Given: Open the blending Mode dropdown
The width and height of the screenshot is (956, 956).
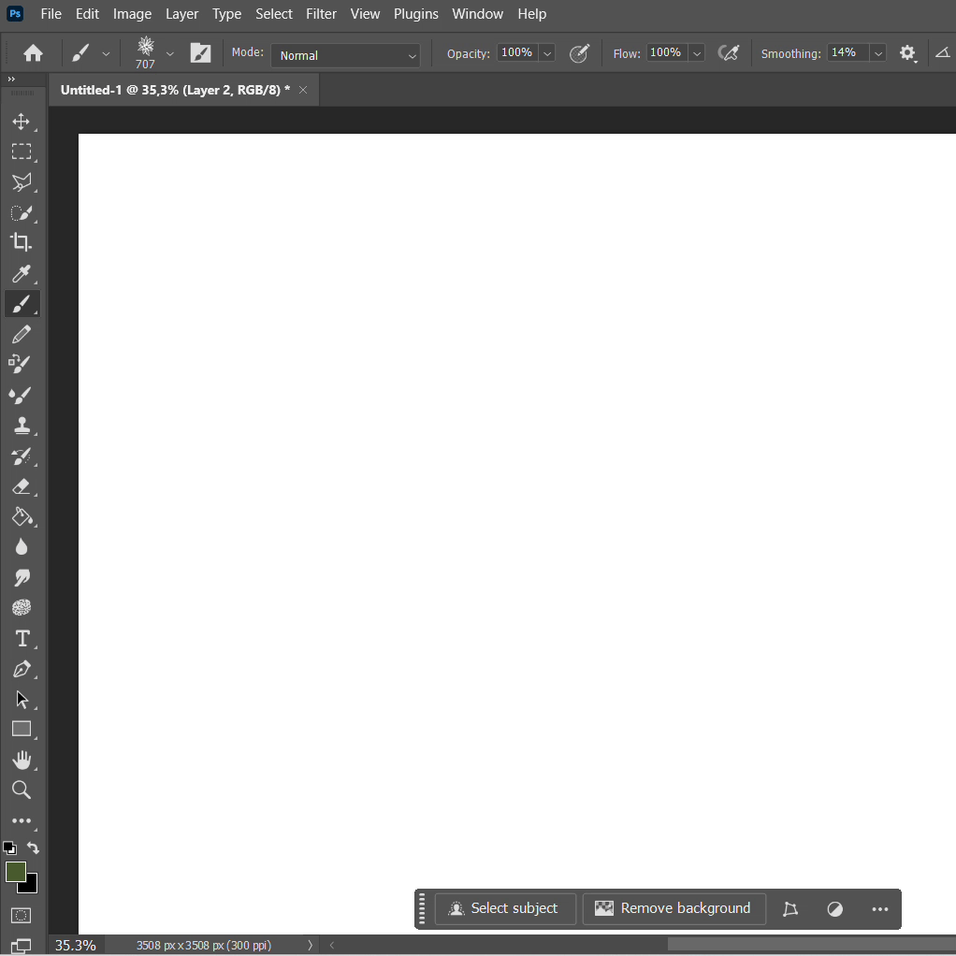Looking at the screenshot, I should (346, 56).
